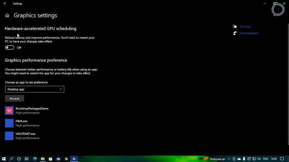Open the Polluted air weather widget
289x162 pixels.
214,159
